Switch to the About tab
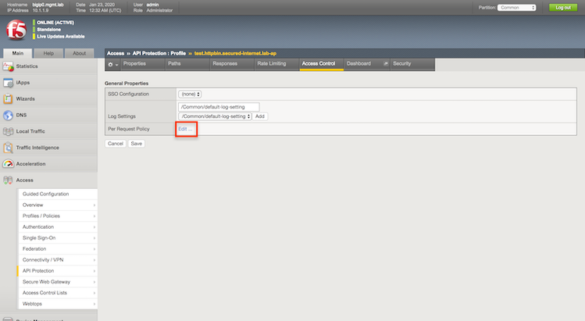Viewport: 585px width, 321px height. click(x=79, y=53)
